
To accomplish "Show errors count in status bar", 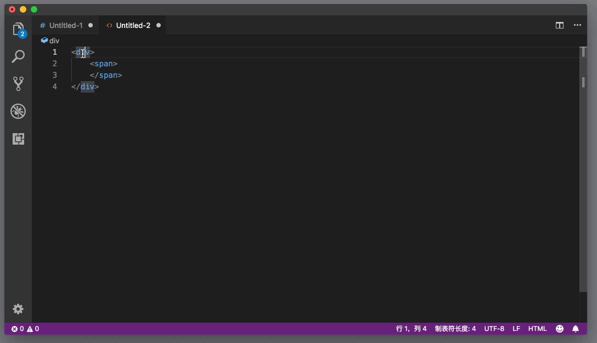I will coord(18,329).
